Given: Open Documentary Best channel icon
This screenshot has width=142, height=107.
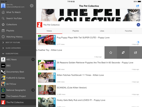Looking at the screenshot, I should point(3,72).
